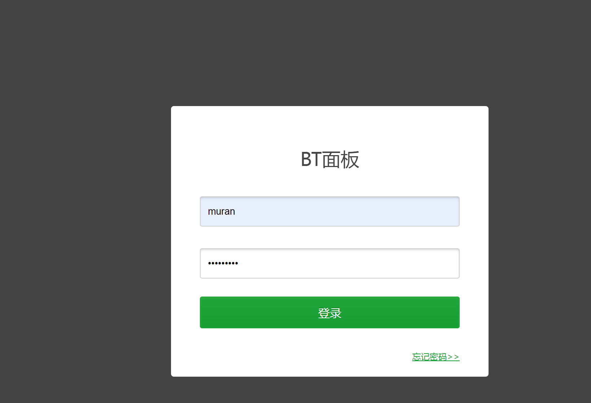
Task: Click the 登录 text on green button
Action: [329, 313]
